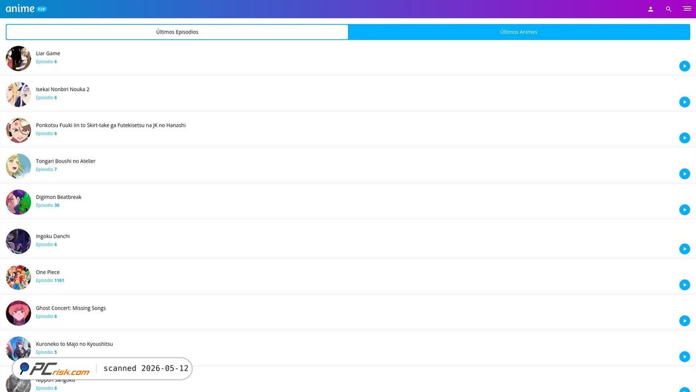Play Tongari Boushi no Atelier episode 7
The height and width of the screenshot is (392, 696).
[685, 174]
